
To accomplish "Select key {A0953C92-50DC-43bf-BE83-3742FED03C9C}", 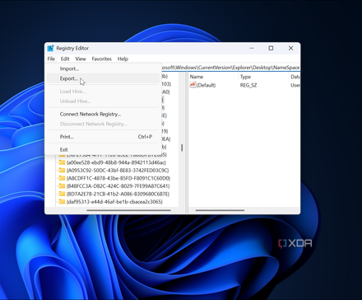I will [118, 171].
